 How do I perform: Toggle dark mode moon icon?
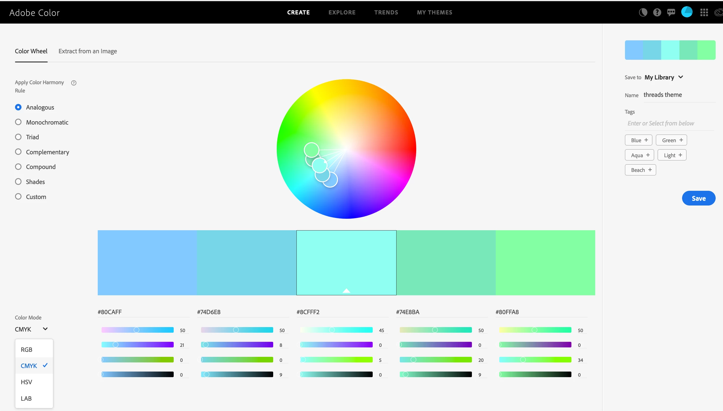pyautogui.click(x=643, y=12)
